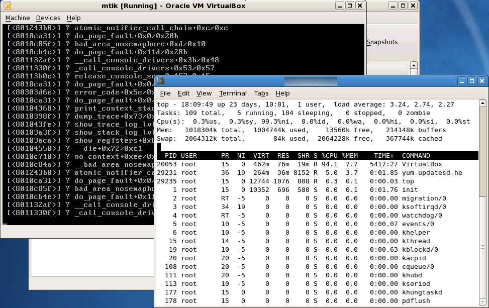Open the terminal's Help menu

coord(282,93)
